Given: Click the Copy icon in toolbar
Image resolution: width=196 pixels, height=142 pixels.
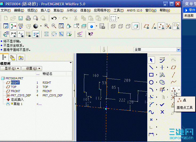Looking at the screenshot, I should click(x=83, y=18).
